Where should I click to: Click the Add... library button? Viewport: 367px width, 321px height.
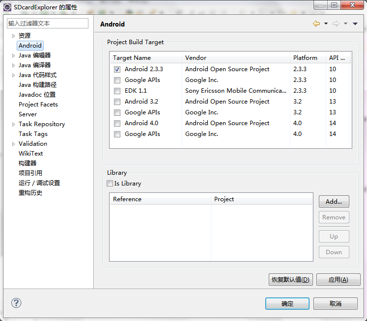pos(334,202)
